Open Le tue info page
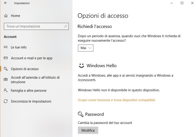196x137 pixels. (x=19, y=47)
